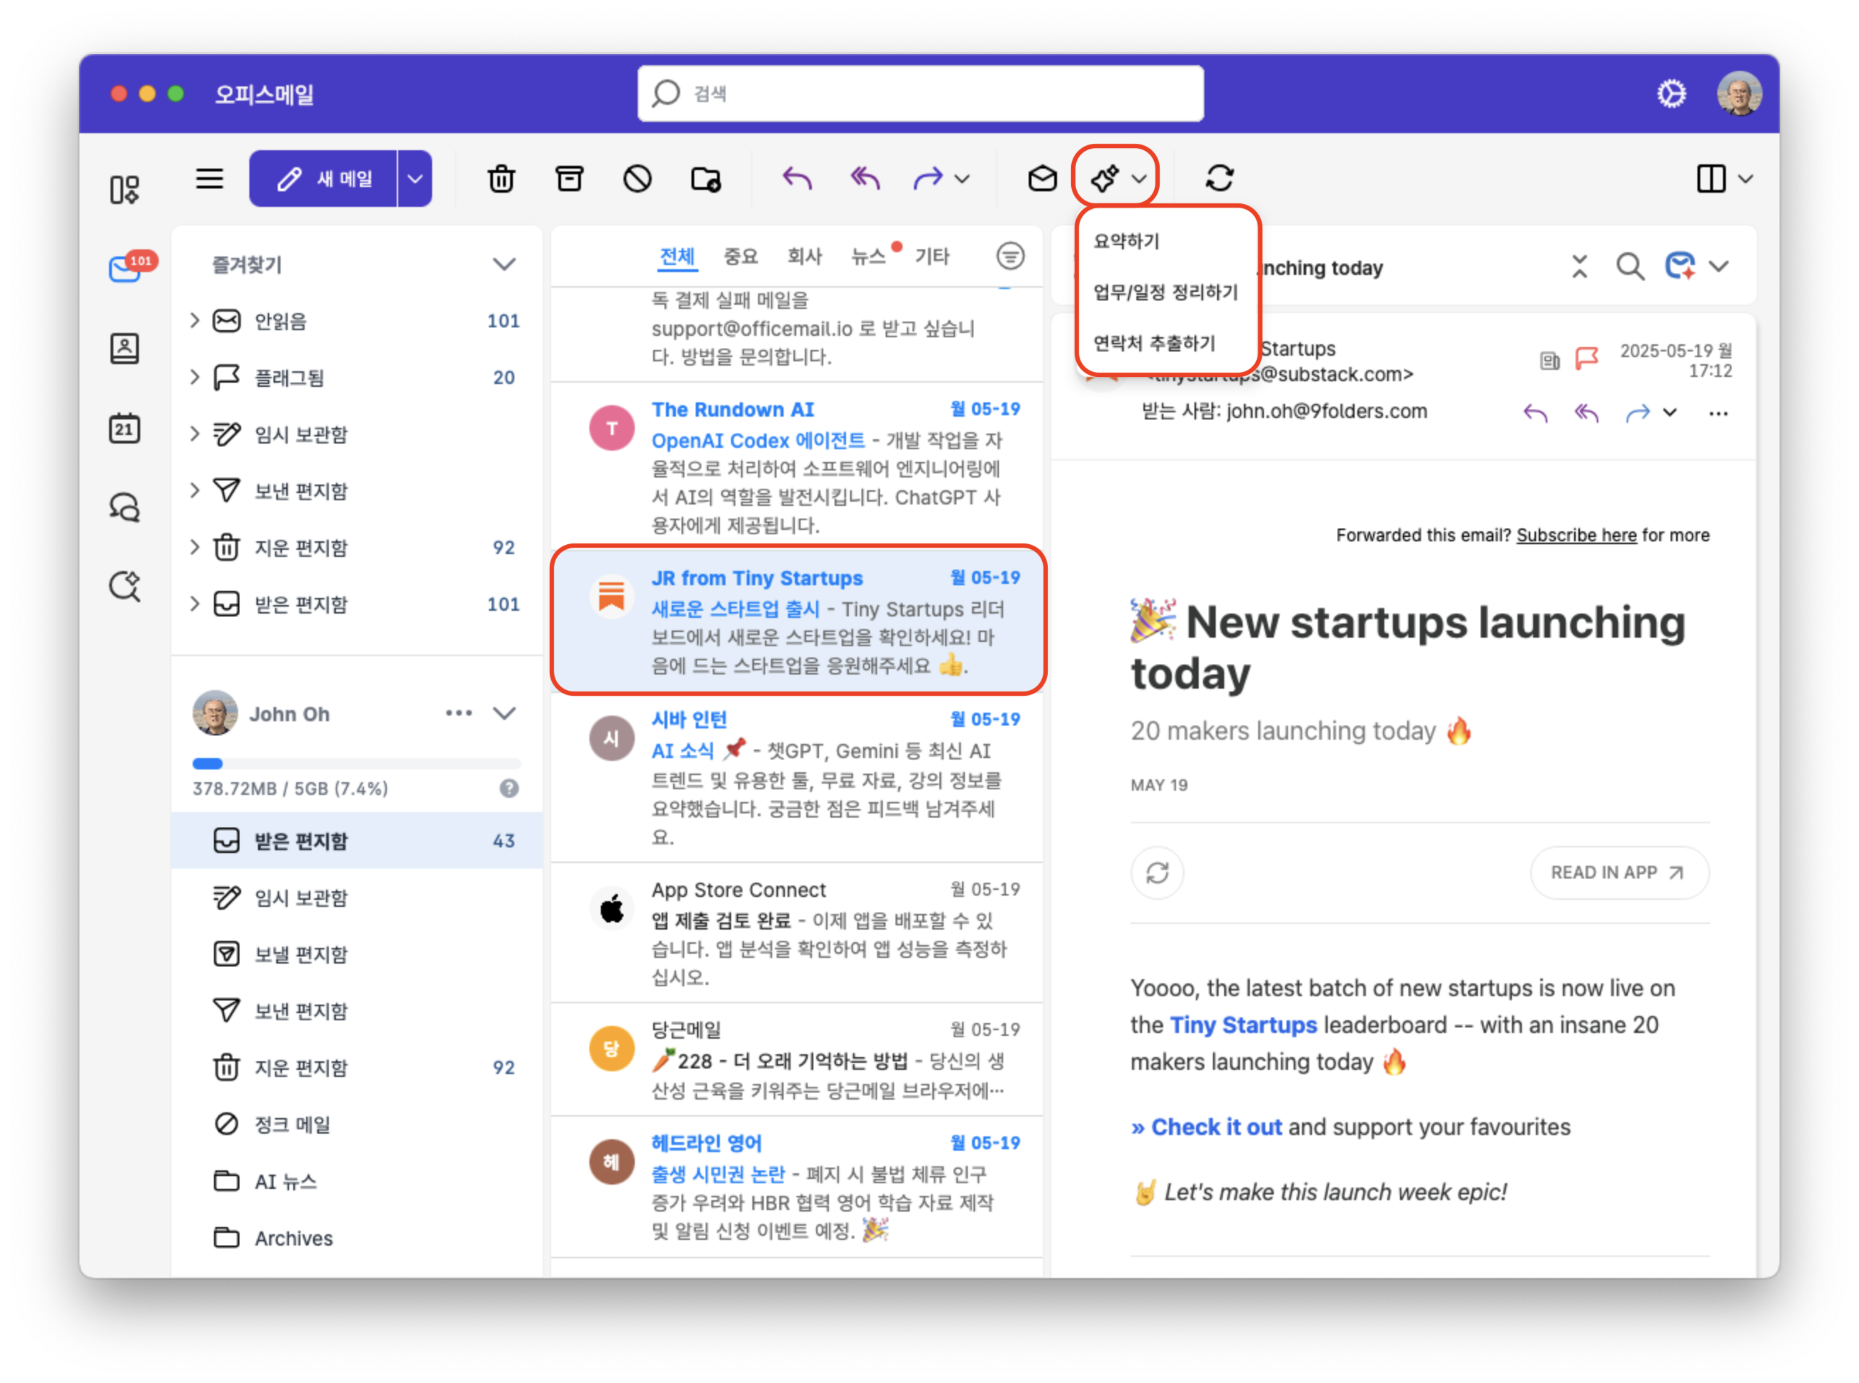Reply using toolbar reply arrow
Screen dimensions: 1859x1383
click(x=797, y=179)
